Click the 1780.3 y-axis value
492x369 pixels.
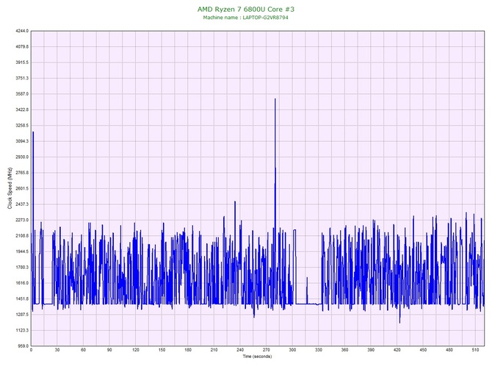pos(22,268)
